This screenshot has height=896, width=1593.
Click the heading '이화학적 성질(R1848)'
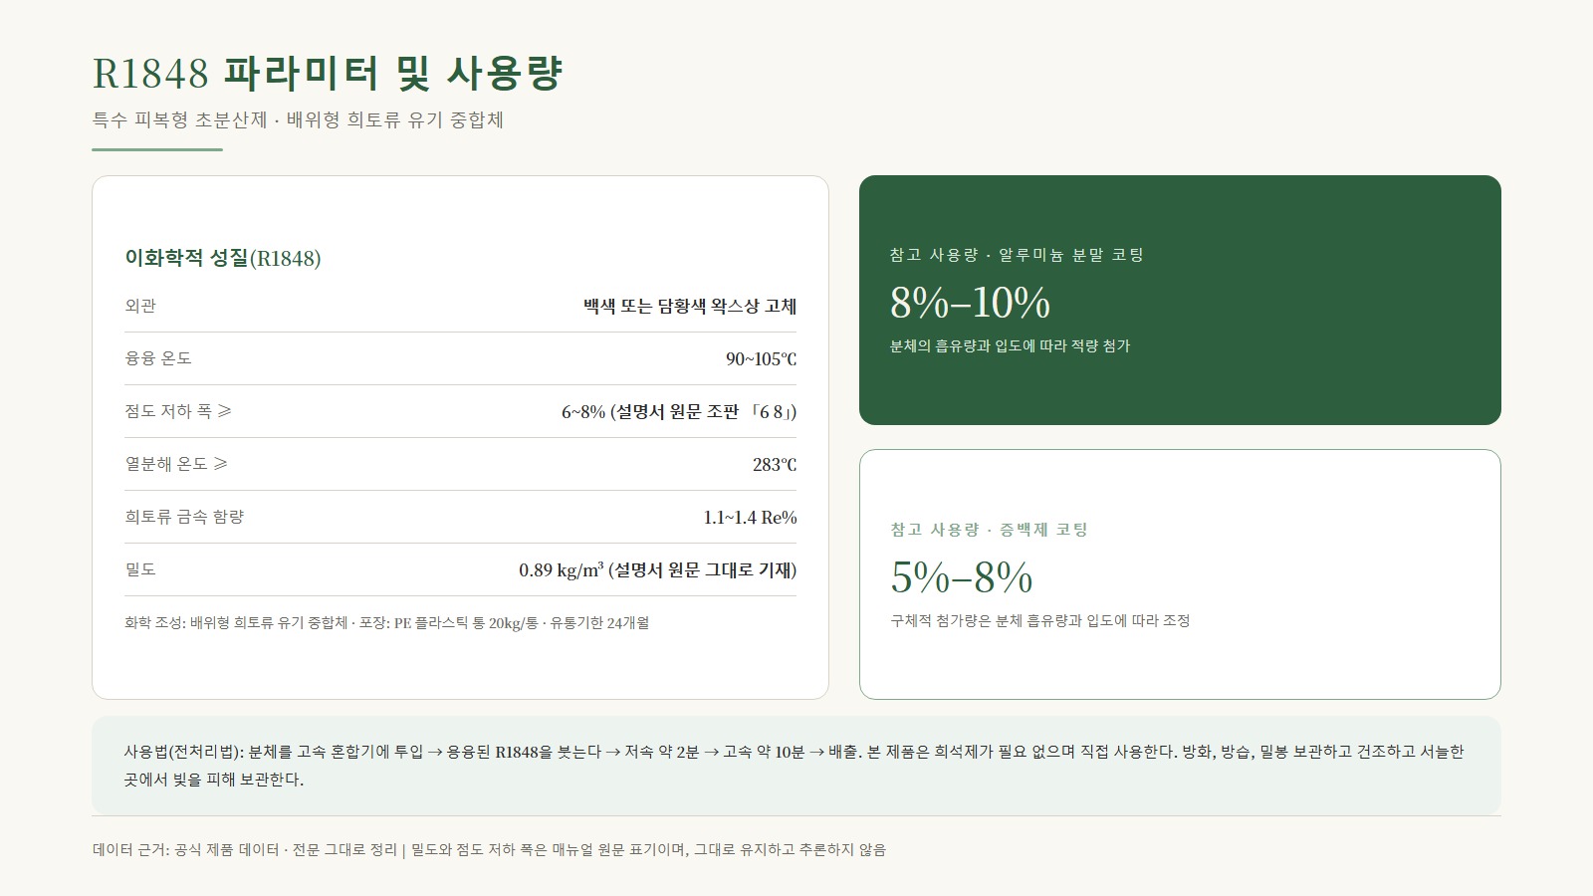[223, 258]
